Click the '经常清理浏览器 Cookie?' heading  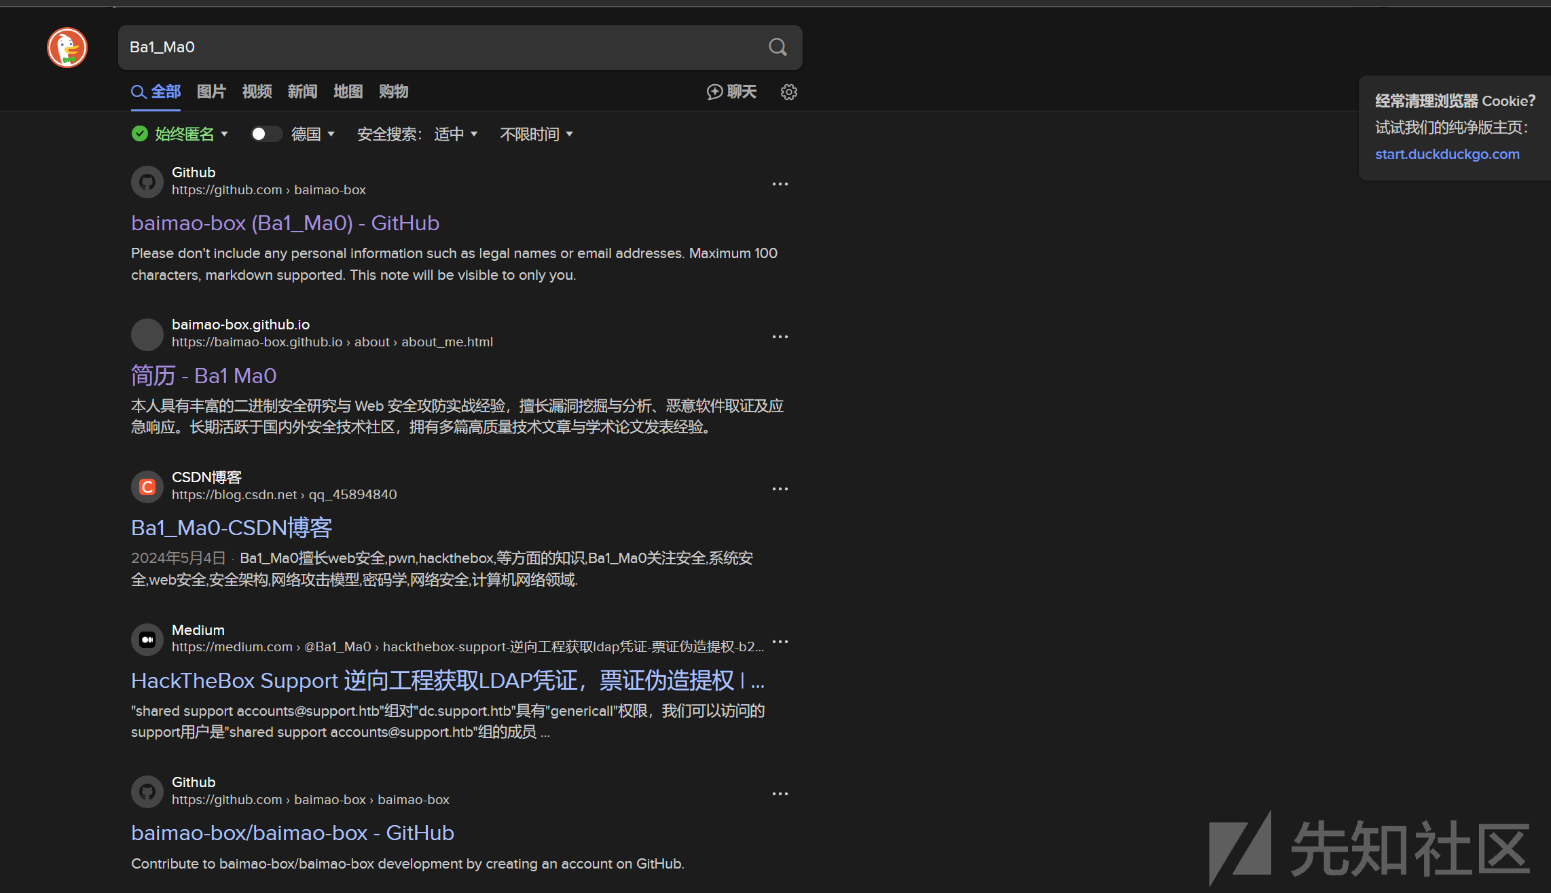pyautogui.click(x=1455, y=101)
